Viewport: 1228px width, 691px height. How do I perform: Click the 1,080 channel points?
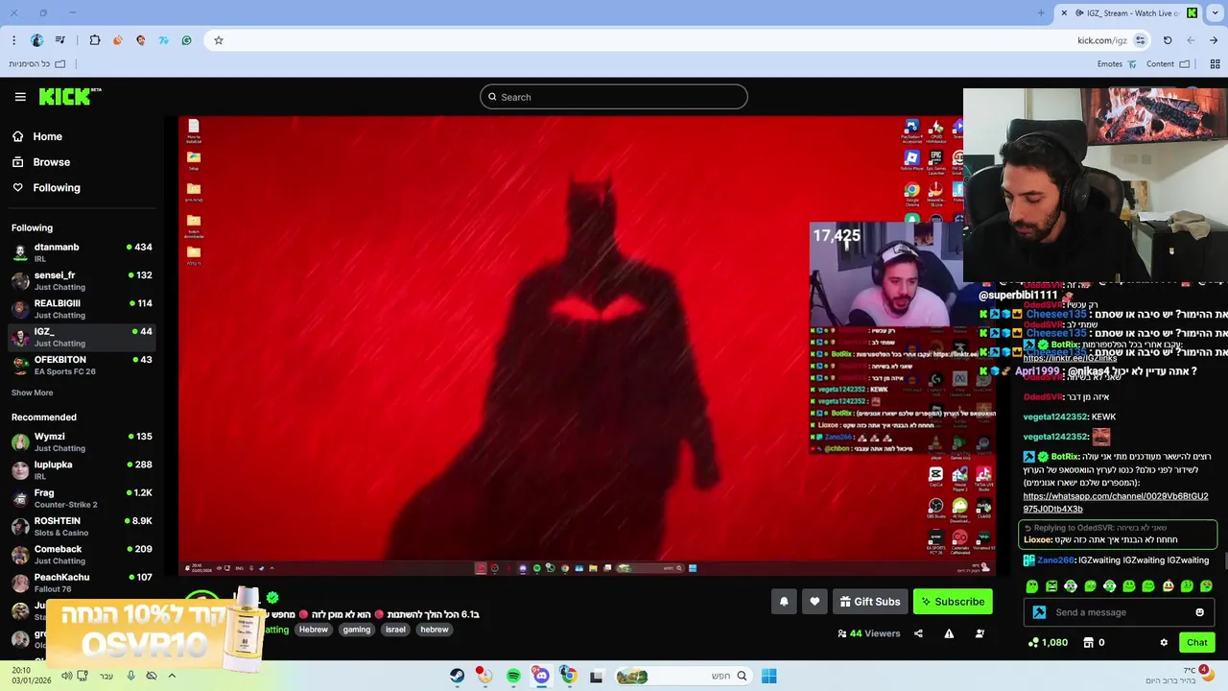pyautogui.click(x=1048, y=643)
